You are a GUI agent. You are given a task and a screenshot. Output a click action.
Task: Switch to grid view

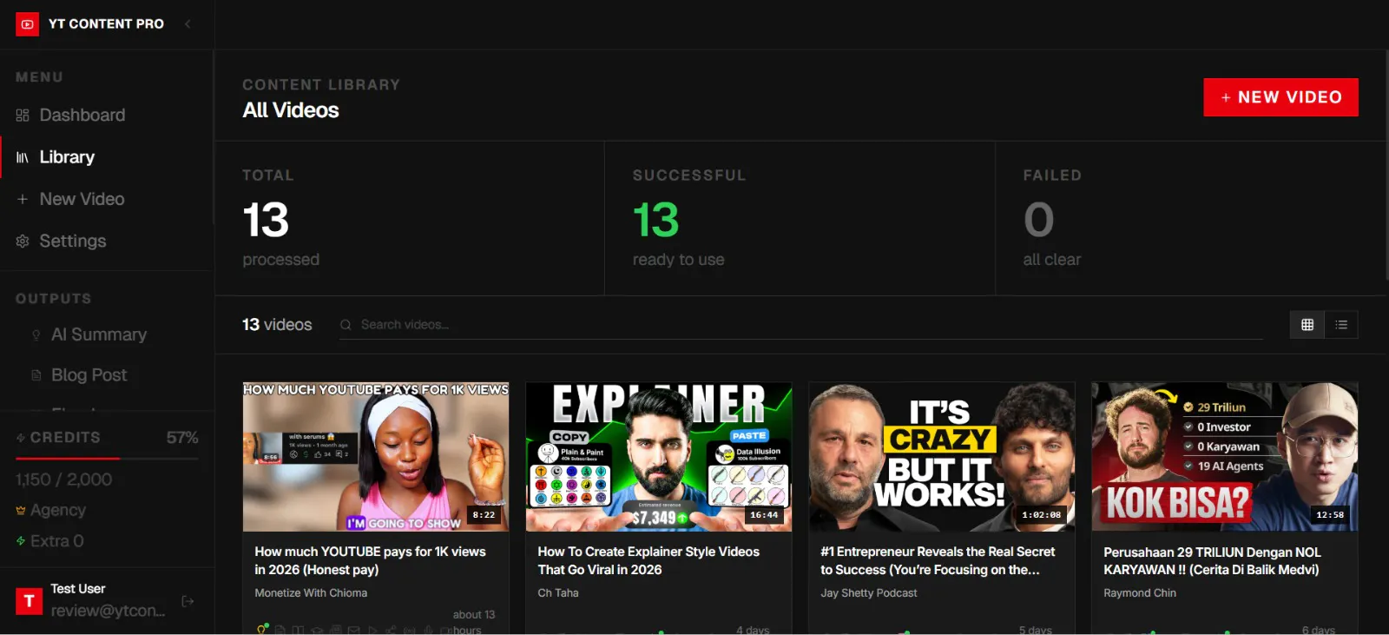(1307, 325)
